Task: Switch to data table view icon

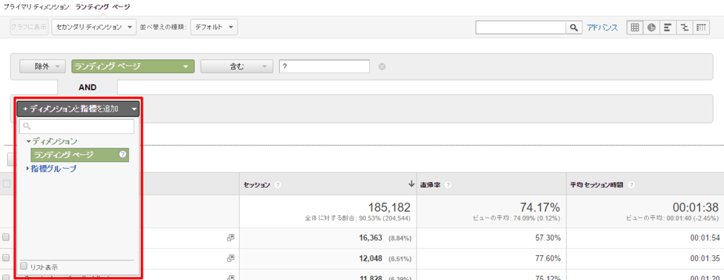Action: pos(634,28)
